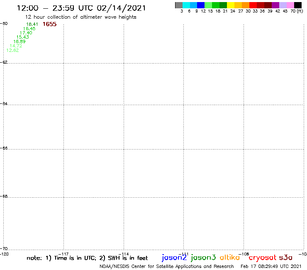Image resolution: width=307 pixels, height=270 pixels.
Task: Click the NOAA/NESDIS Center credit text
Action: [167, 267]
